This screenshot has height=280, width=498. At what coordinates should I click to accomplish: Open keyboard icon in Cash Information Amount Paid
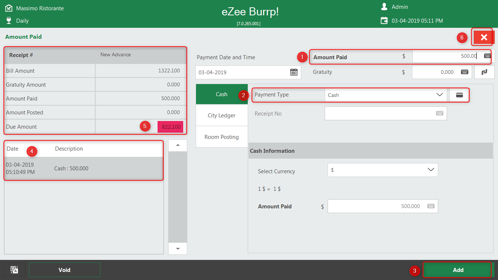[431, 206]
